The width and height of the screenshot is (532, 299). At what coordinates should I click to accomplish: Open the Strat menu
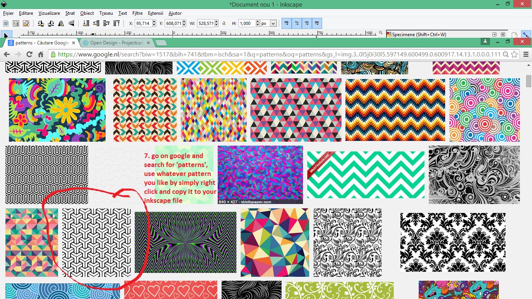[x=70, y=13]
